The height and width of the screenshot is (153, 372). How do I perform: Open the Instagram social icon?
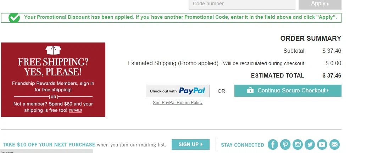pos(298,144)
